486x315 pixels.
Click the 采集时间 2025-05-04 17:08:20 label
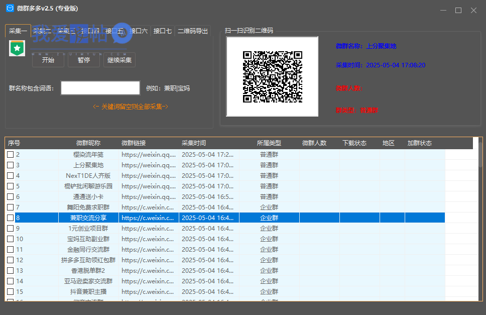click(x=380, y=65)
